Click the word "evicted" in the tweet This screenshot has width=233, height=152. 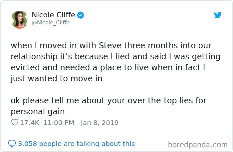click(25, 67)
